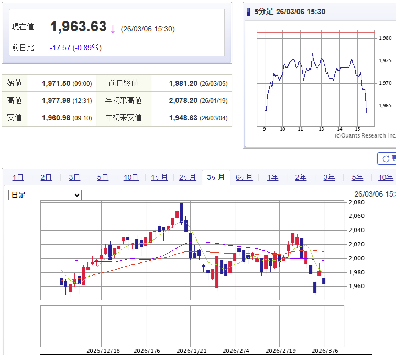Click the blue icon beside 5分足 title
Image resolution: width=396 pixels, height=355 pixels.
(x=248, y=12)
